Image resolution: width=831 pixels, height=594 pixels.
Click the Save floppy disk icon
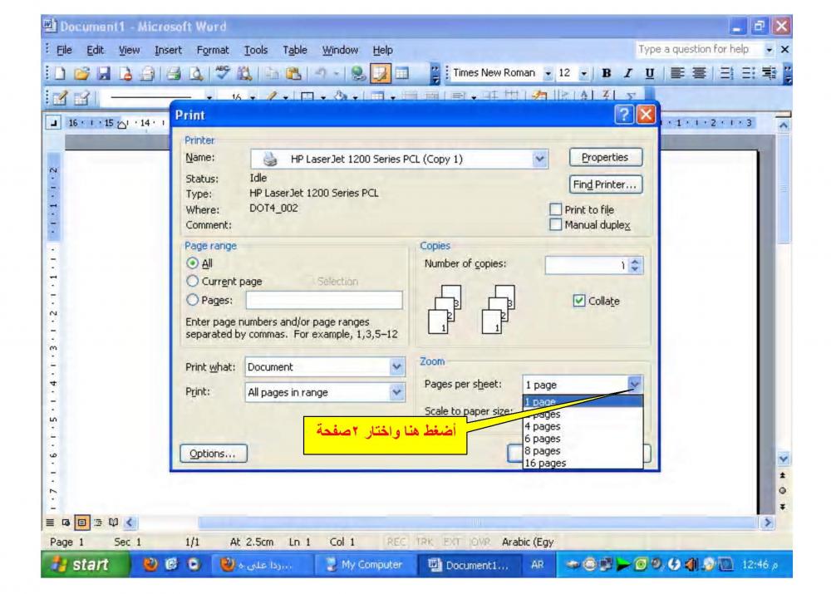point(104,73)
